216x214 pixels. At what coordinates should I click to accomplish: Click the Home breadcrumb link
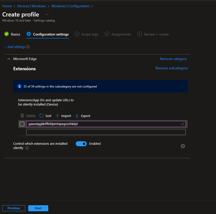[x=7, y=6]
